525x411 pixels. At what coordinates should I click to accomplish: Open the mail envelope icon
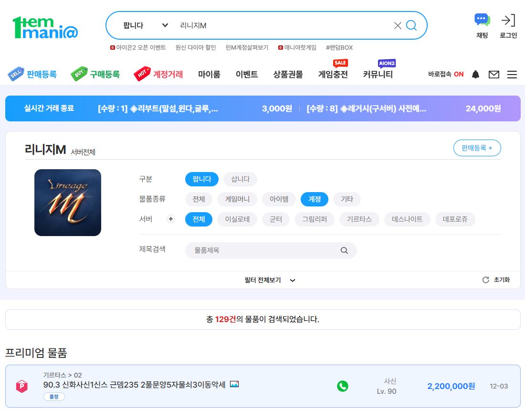point(494,75)
